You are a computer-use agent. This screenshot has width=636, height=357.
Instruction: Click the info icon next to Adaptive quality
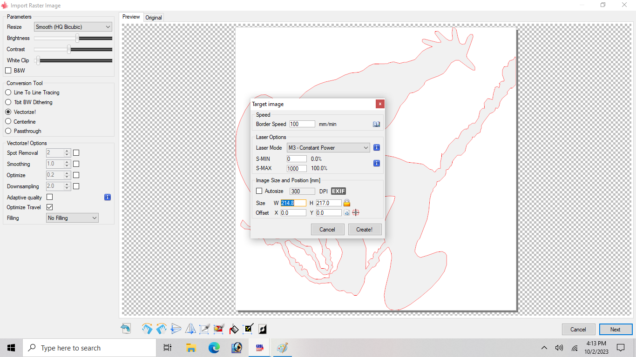108,197
